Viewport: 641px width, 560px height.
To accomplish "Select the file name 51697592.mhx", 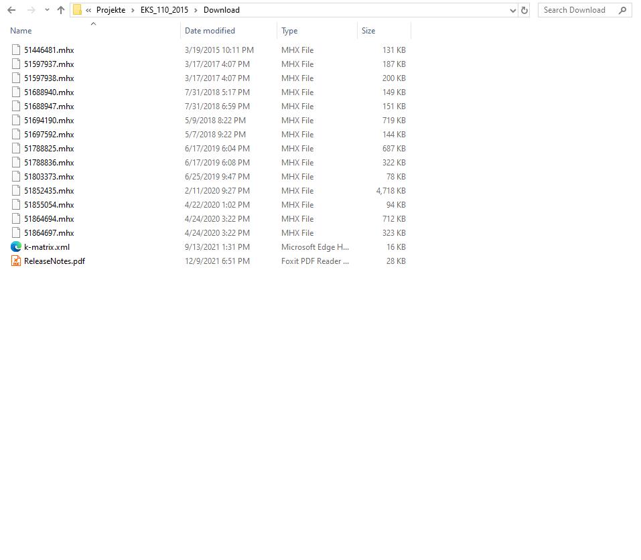I will pyautogui.click(x=49, y=135).
